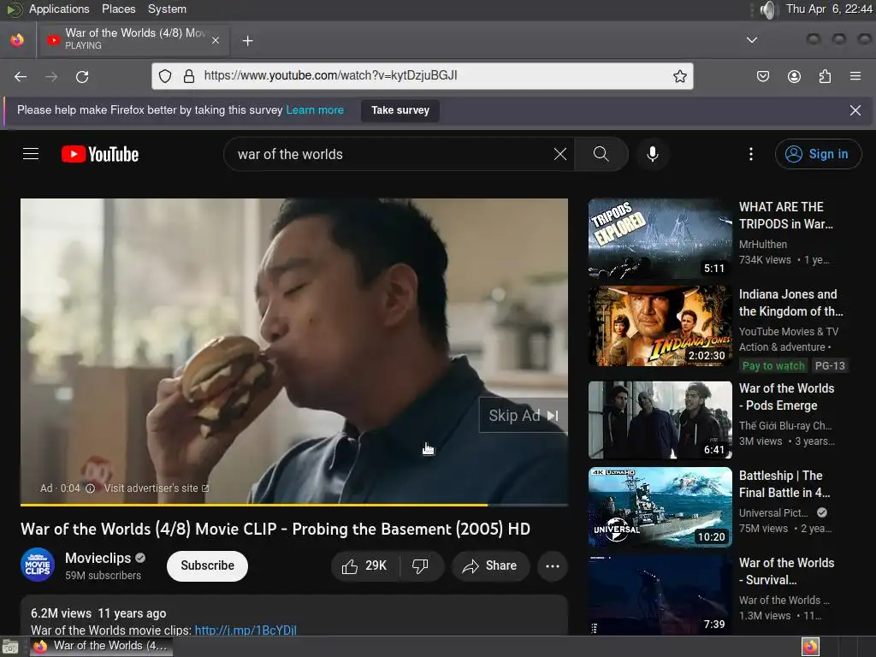The image size is (876, 657).
Task: Expand the list all tabs chevron
Action: pyautogui.click(x=752, y=40)
